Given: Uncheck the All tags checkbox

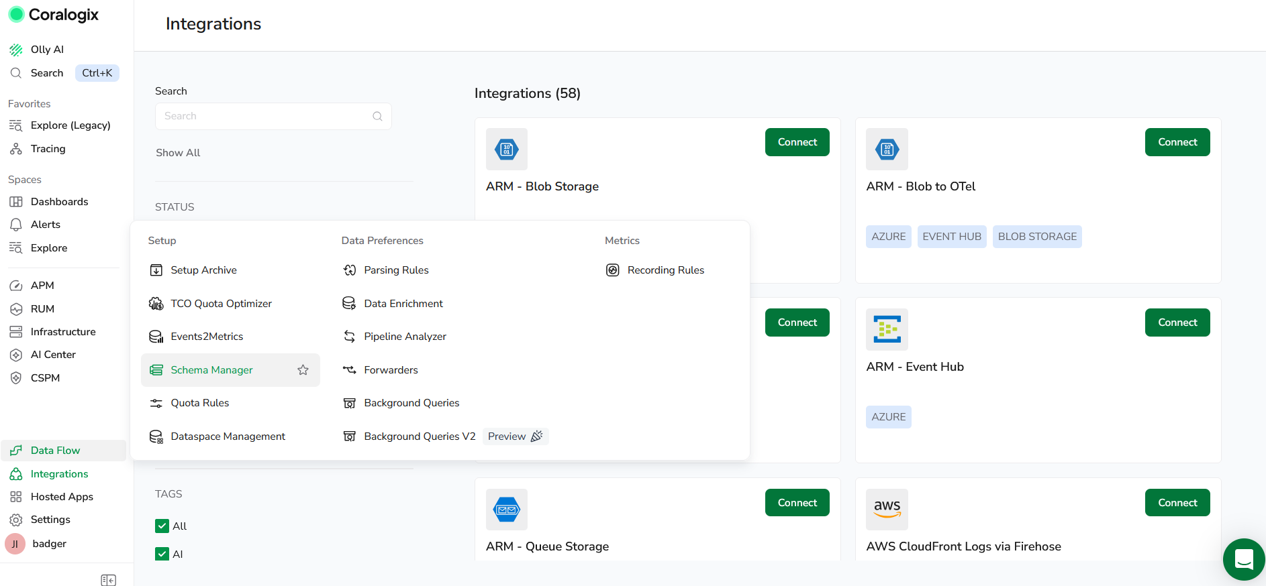Looking at the screenshot, I should click(x=162, y=526).
